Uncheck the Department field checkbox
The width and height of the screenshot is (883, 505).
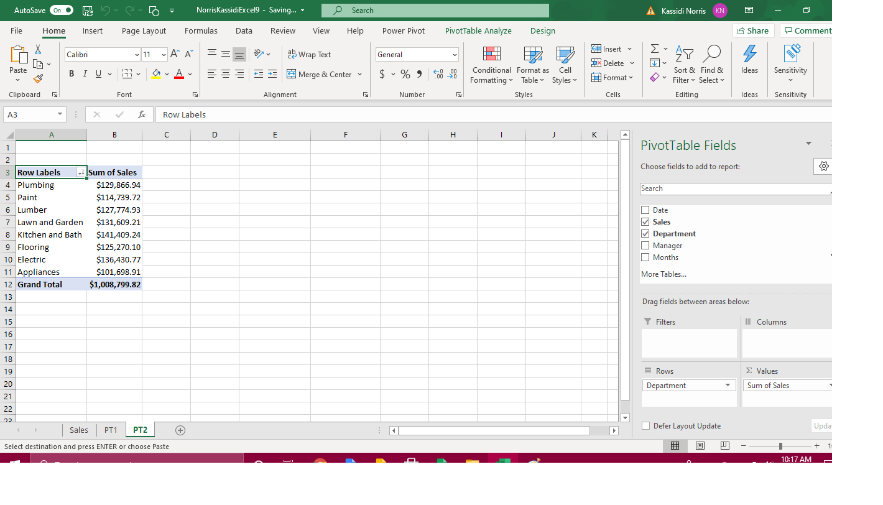click(x=645, y=234)
